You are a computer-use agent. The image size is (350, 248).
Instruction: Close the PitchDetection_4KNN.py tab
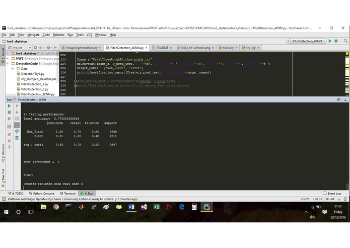(x=147, y=48)
